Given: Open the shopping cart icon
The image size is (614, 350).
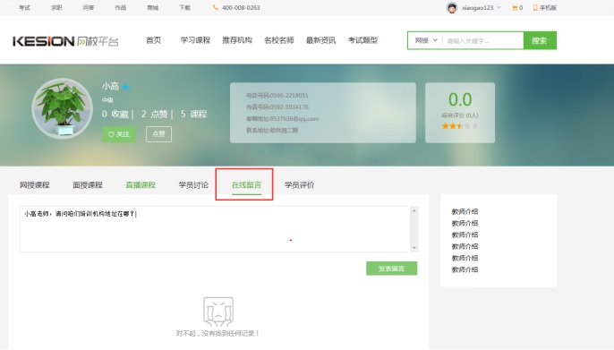Looking at the screenshot, I should click(x=514, y=8).
